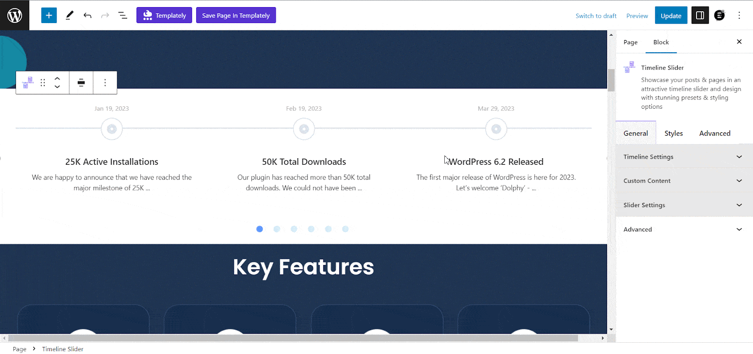The height and width of the screenshot is (354, 753).
Task: Expand the Custom Content panel
Action: [684, 181]
